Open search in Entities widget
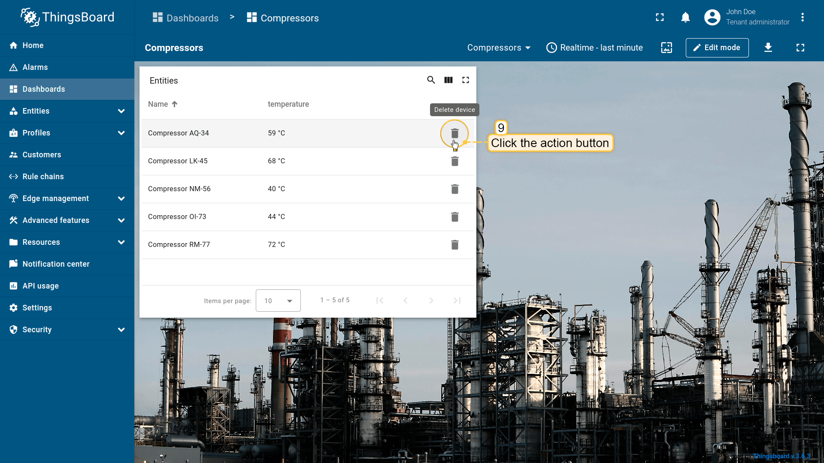Image resolution: width=824 pixels, height=463 pixels. coord(431,80)
